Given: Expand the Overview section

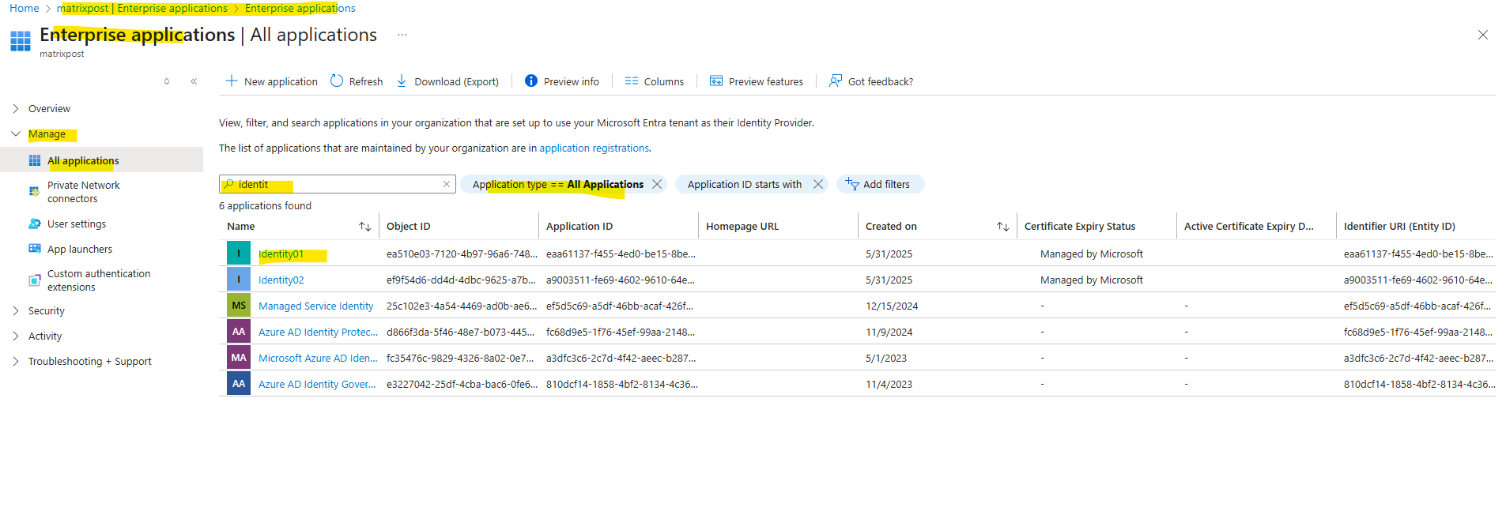Looking at the screenshot, I should [16, 108].
